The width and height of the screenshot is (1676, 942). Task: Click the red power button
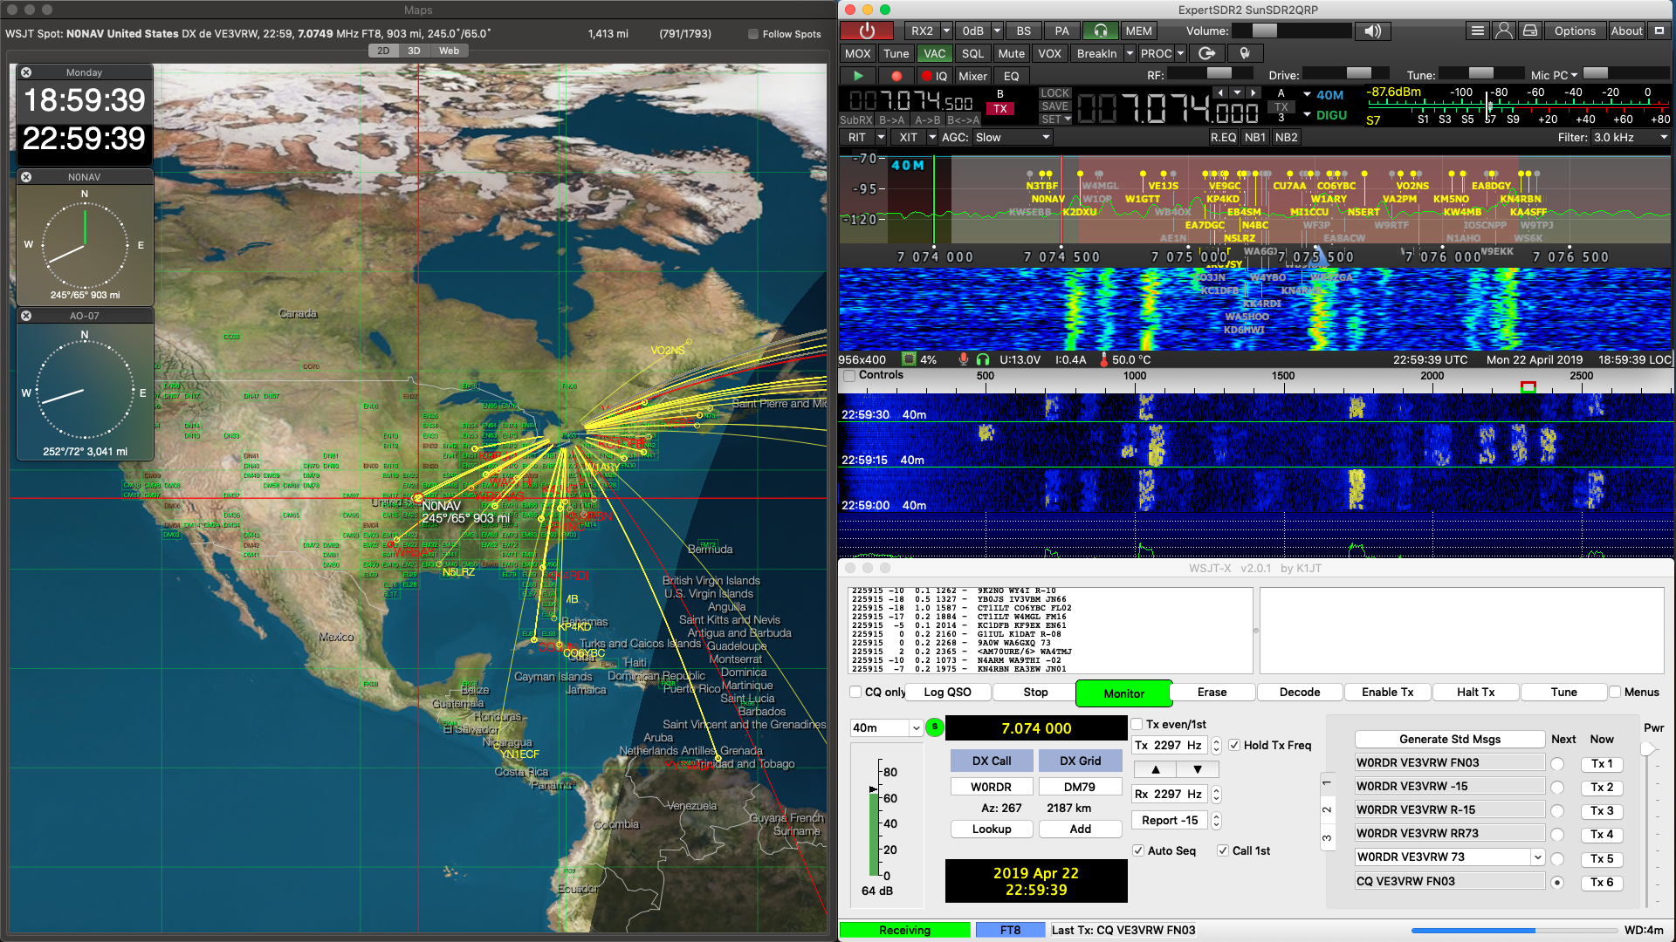tap(866, 31)
